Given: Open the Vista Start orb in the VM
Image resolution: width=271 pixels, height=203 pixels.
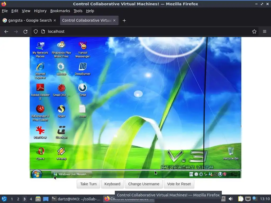Looking at the screenshot, I should [x=37, y=174].
